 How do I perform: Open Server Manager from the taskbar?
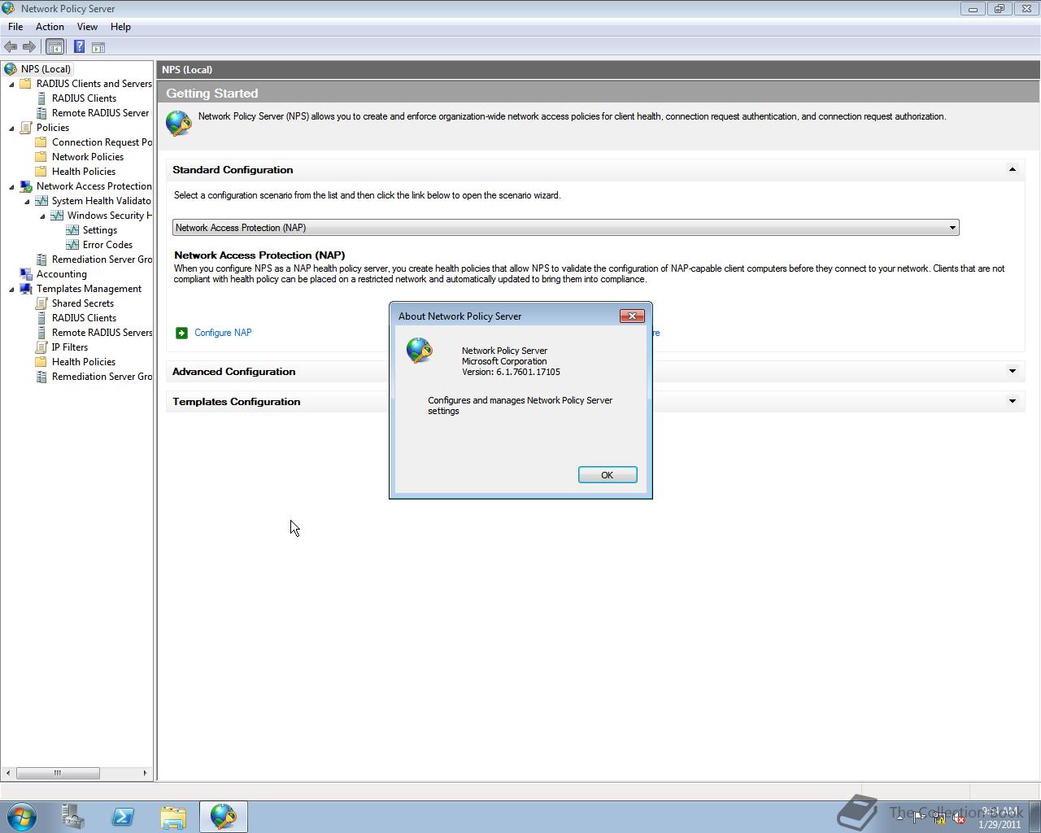coord(72,817)
